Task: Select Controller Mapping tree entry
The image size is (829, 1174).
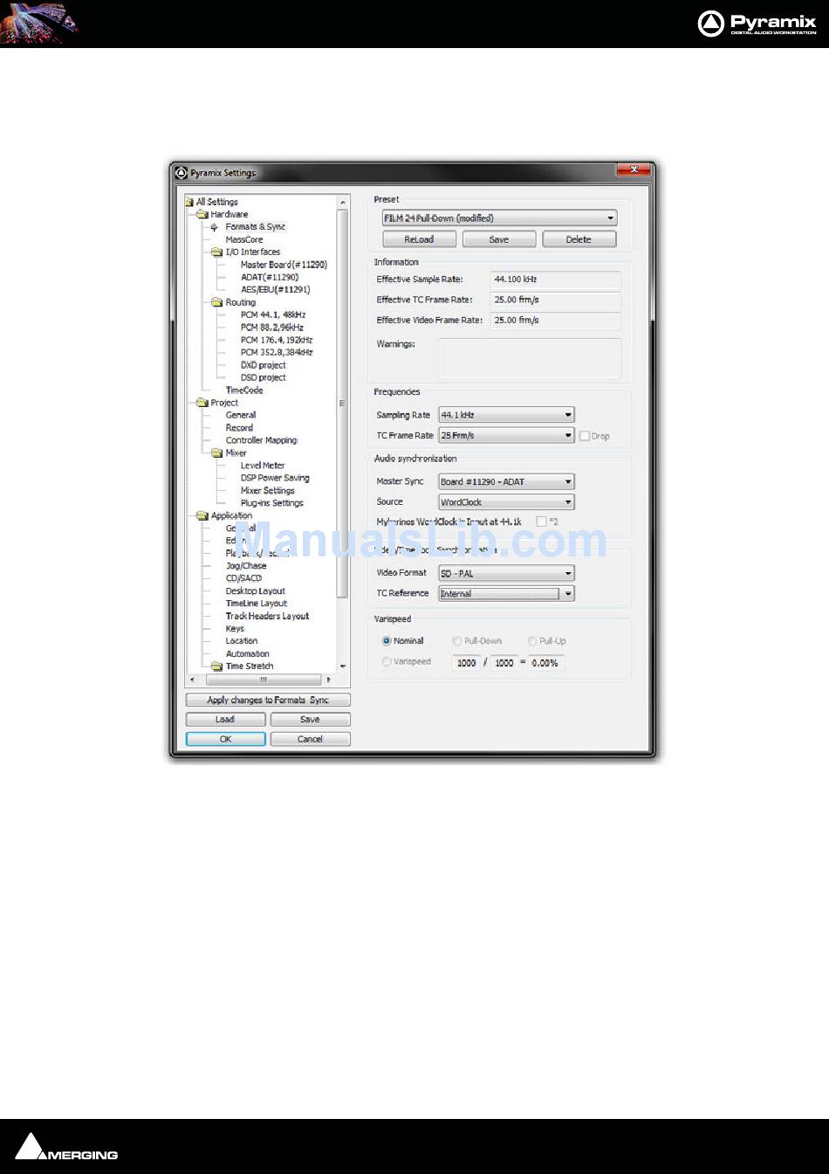Action: tap(262, 440)
